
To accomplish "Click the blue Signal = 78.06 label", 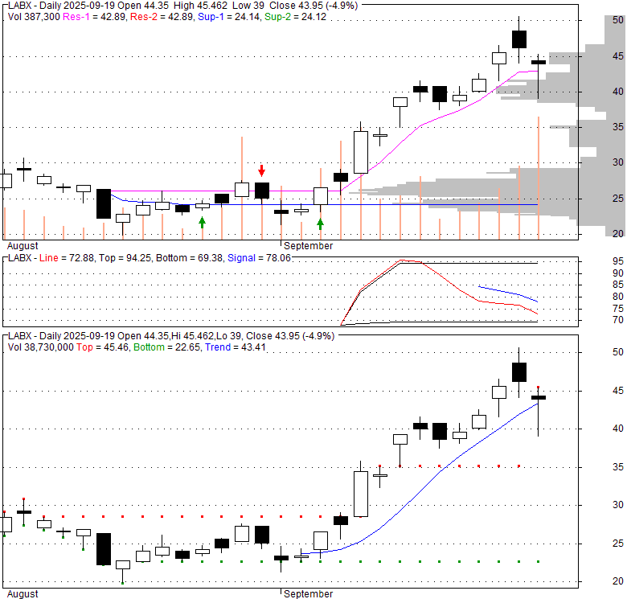I will click(259, 258).
